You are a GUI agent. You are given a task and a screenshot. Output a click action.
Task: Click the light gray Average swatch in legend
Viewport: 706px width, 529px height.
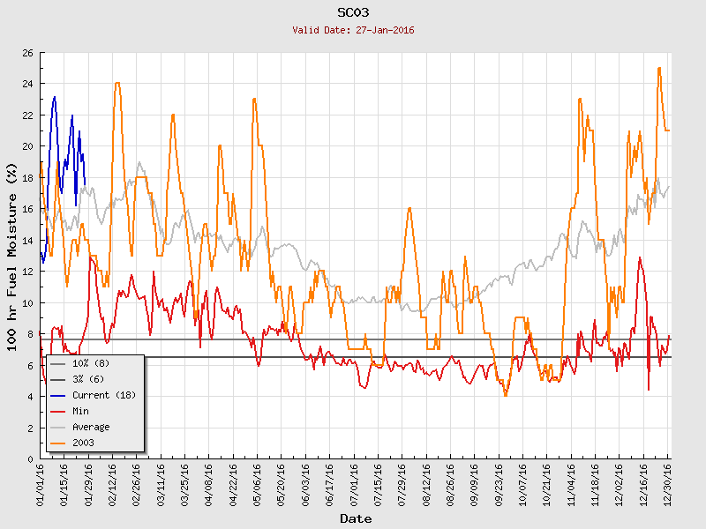pyautogui.click(x=58, y=427)
